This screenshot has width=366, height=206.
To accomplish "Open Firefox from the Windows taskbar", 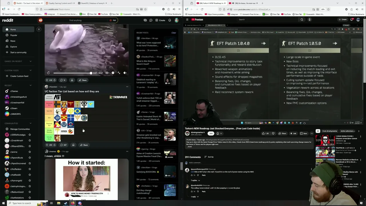I will (73, 203).
